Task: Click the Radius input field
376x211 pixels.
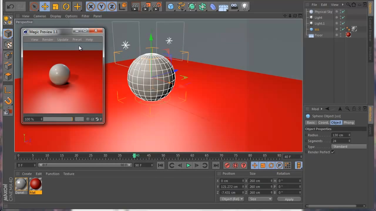Action: tap(340, 135)
